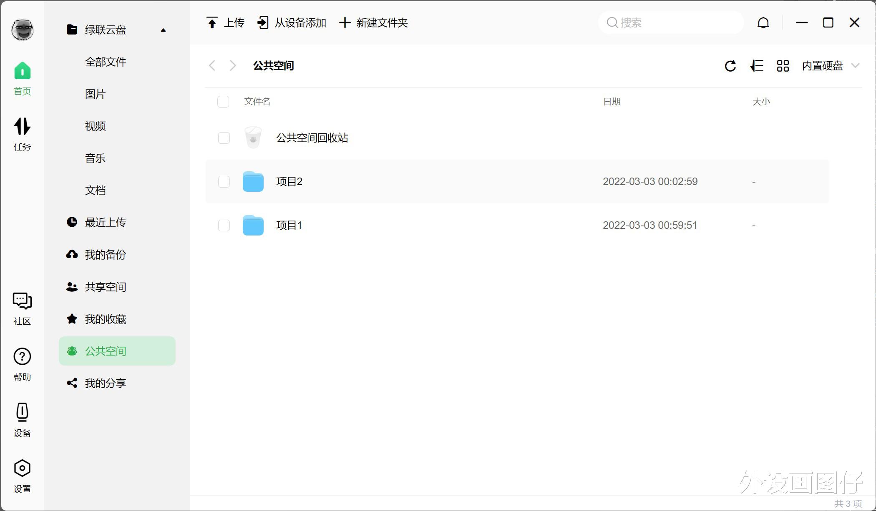The width and height of the screenshot is (876, 511).
Task: Expand the 内置硬盘 storage dropdown
Action: 830,65
